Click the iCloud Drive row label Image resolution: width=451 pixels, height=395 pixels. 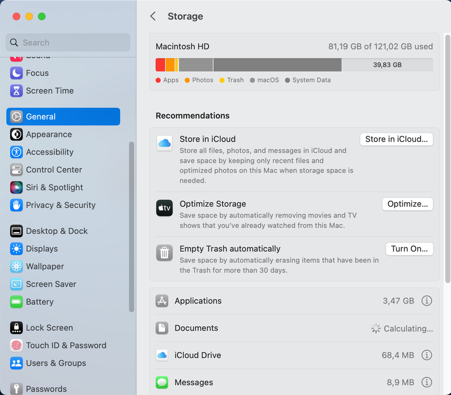tap(198, 356)
